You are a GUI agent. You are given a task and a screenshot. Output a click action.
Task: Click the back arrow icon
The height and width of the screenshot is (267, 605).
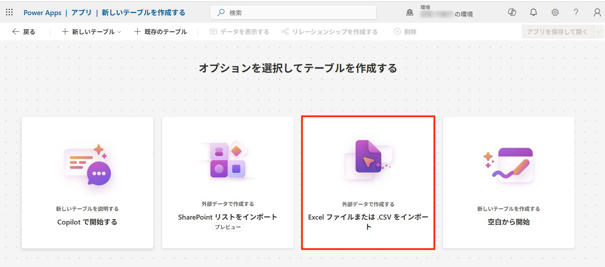(15, 32)
